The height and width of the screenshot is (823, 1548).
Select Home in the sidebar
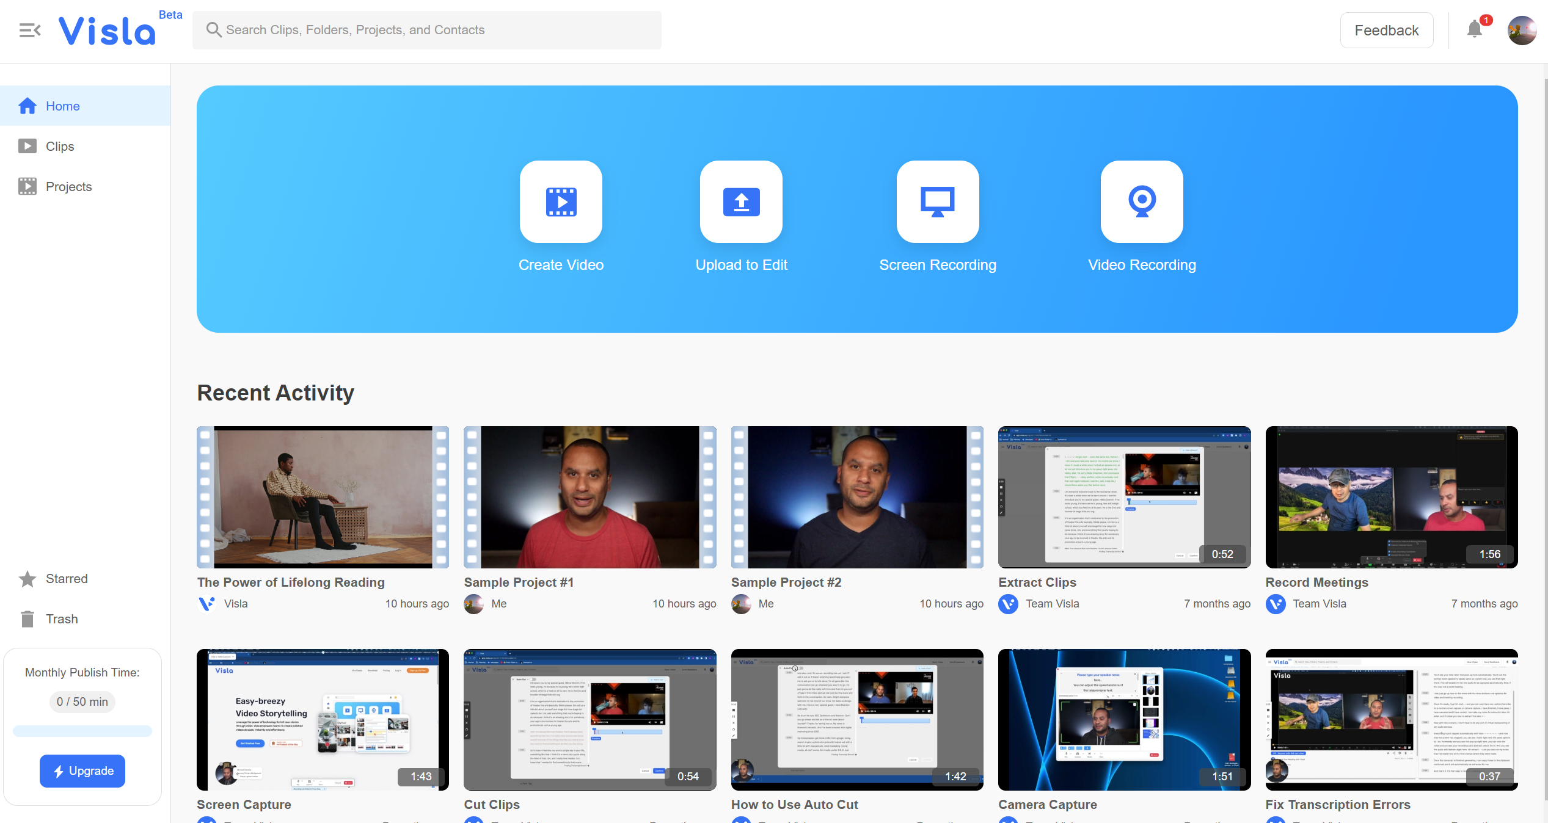point(62,106)
